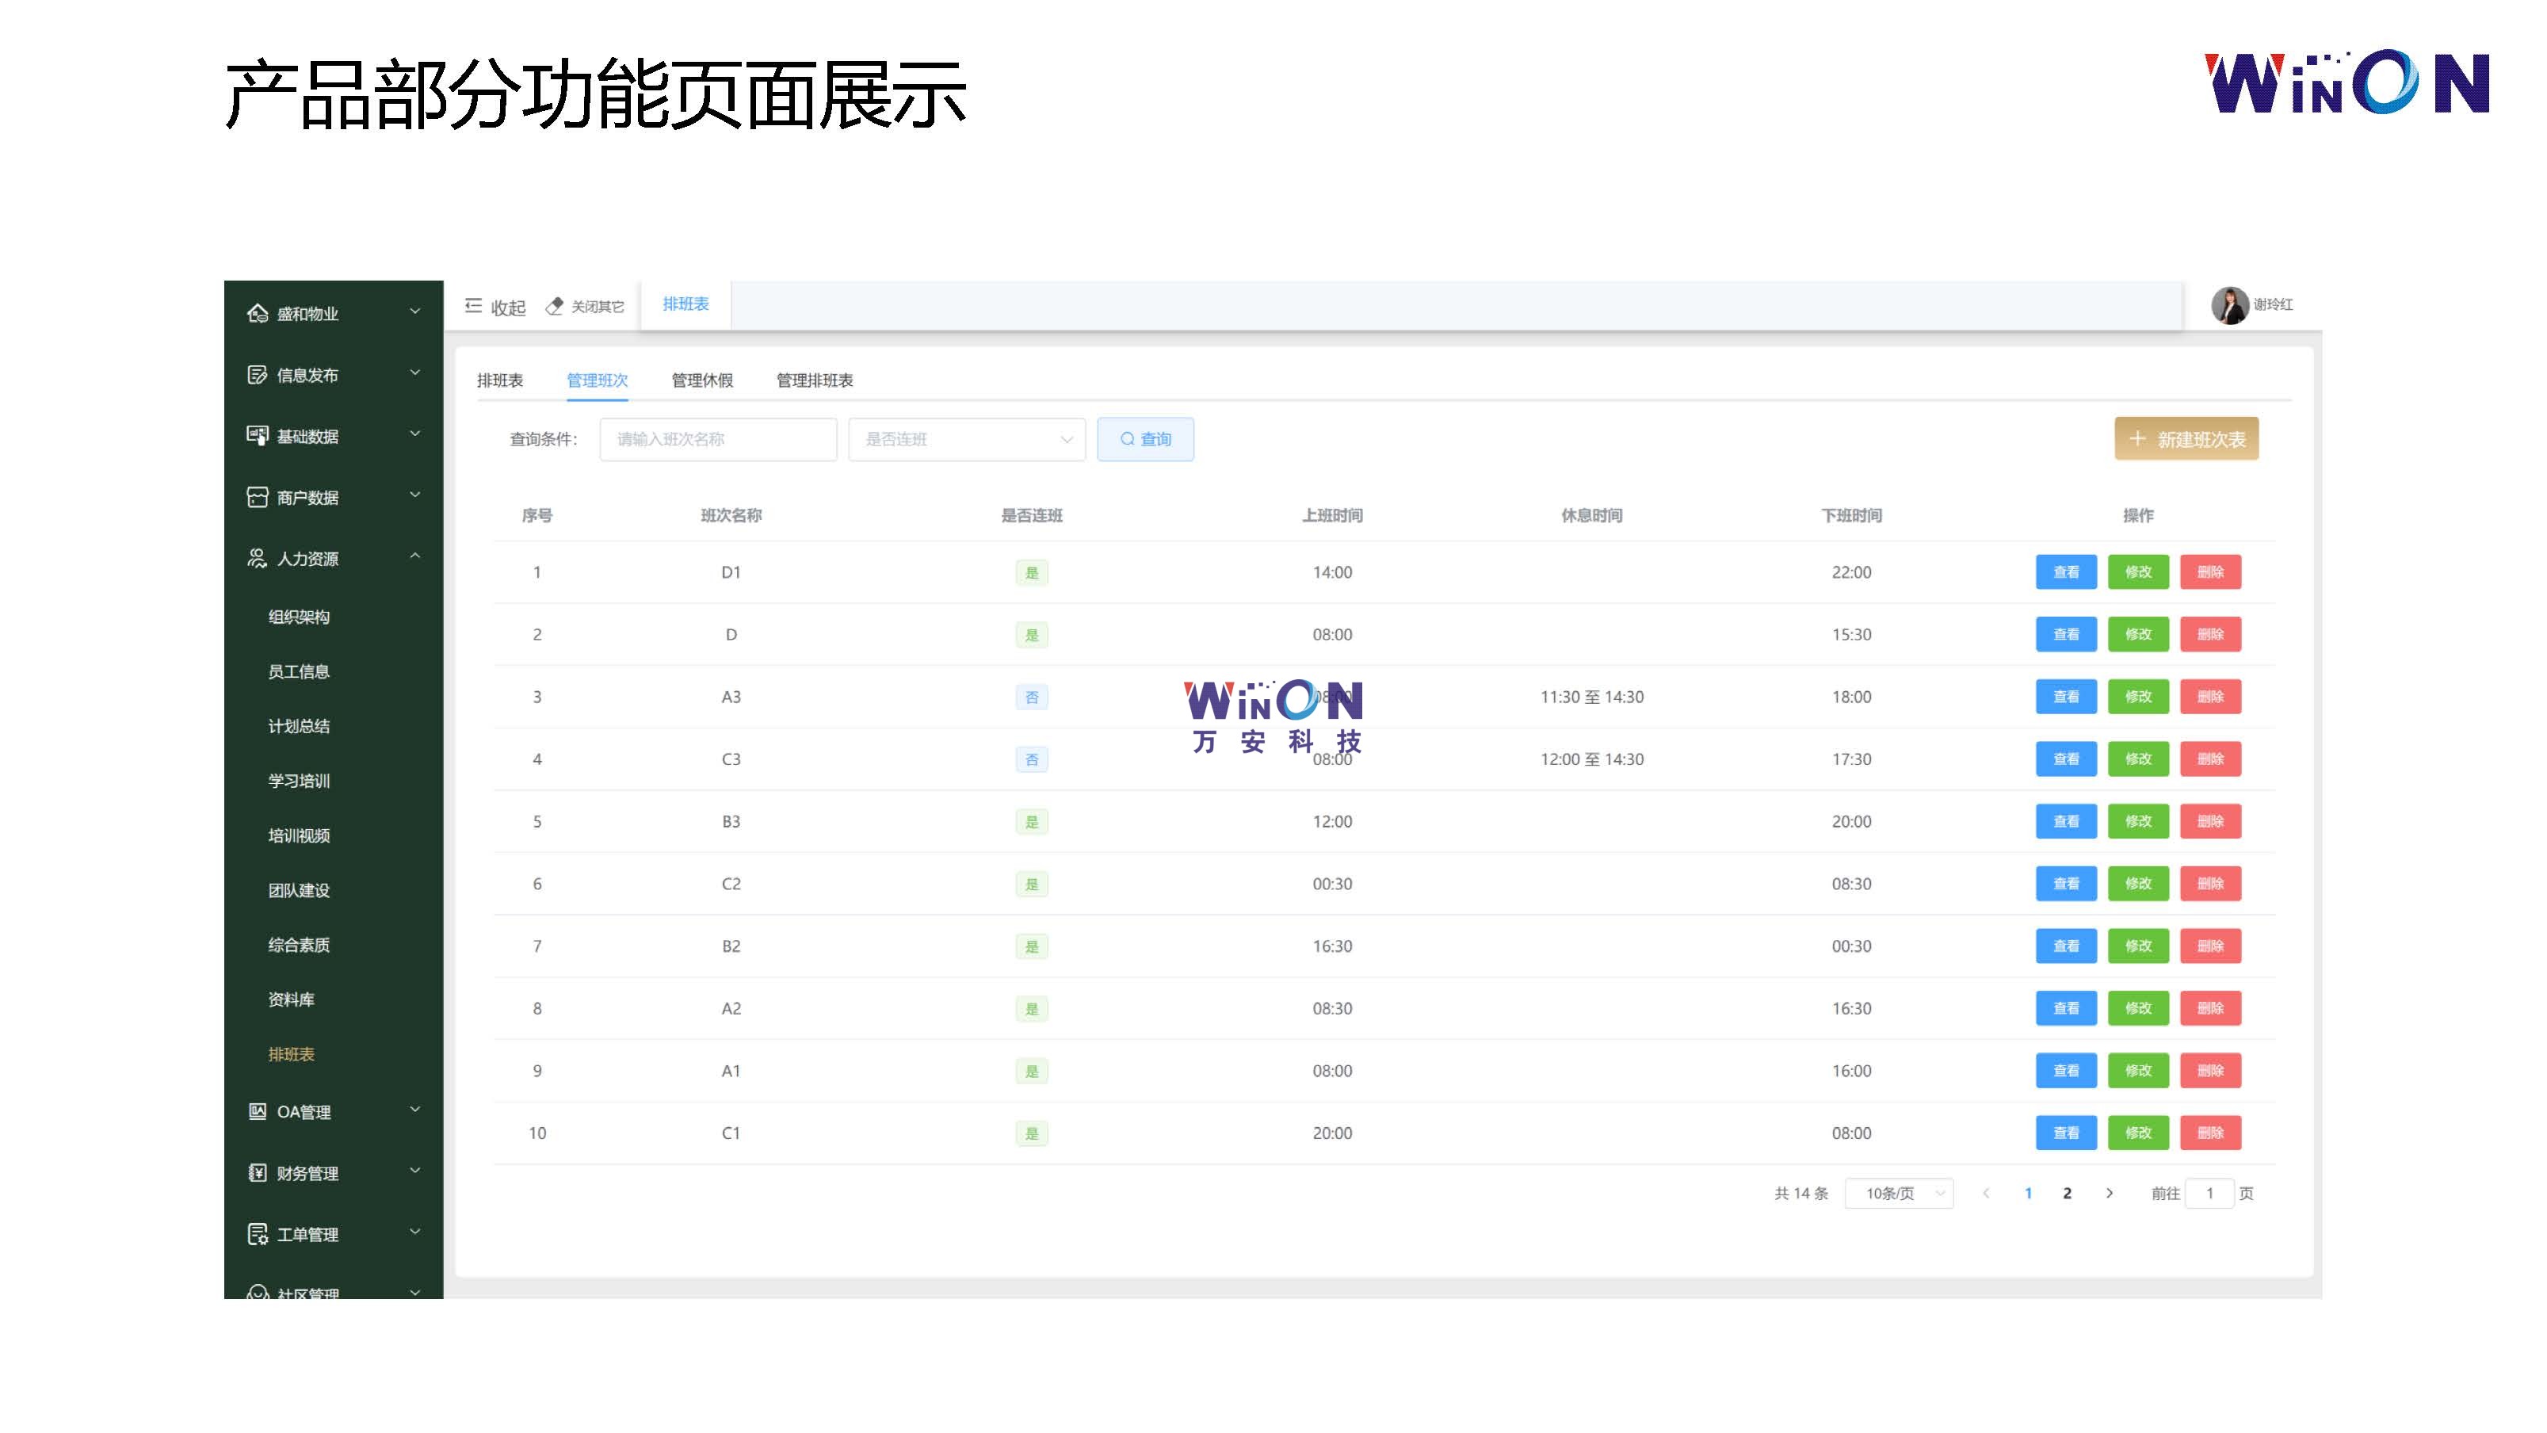The width and height of the screenshot is (2547, 1433).
Task: Open 资料库 in sidebar
Action: coord(292,999)
